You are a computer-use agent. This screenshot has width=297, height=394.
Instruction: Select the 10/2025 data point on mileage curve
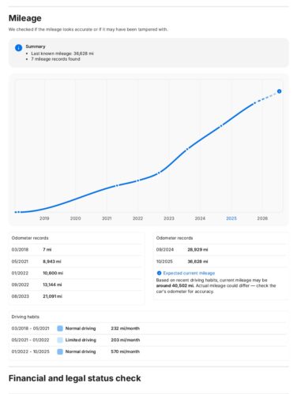[x=254, y=103]
